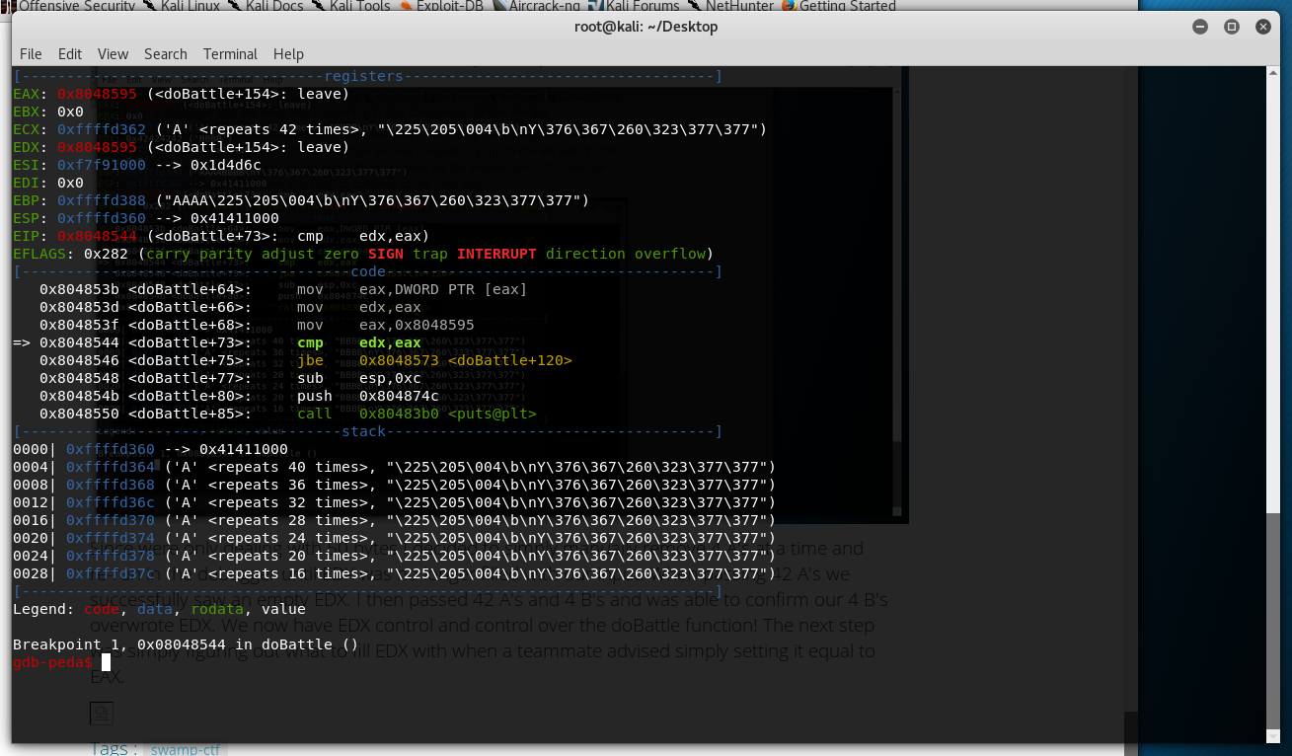Open the Help menu in terminal
This screenshot has height=756, width=1292.
click(288, 54)
